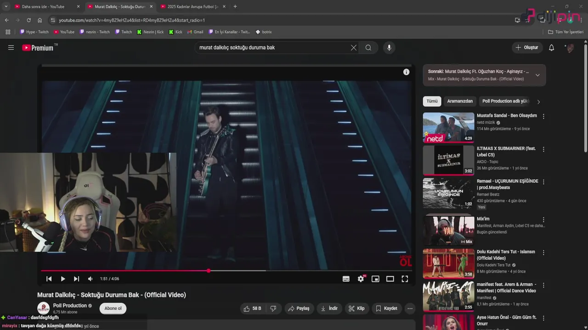Open Poll Production channel avatar

pos(43,308)
